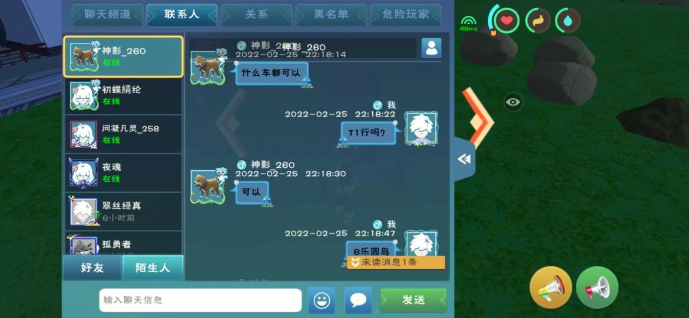The height and width of the screenshot is (318, 689).
Task: Toggle the eye visibility icon
Action: point(513,102)
